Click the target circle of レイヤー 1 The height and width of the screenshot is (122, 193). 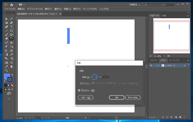[185, 65]
